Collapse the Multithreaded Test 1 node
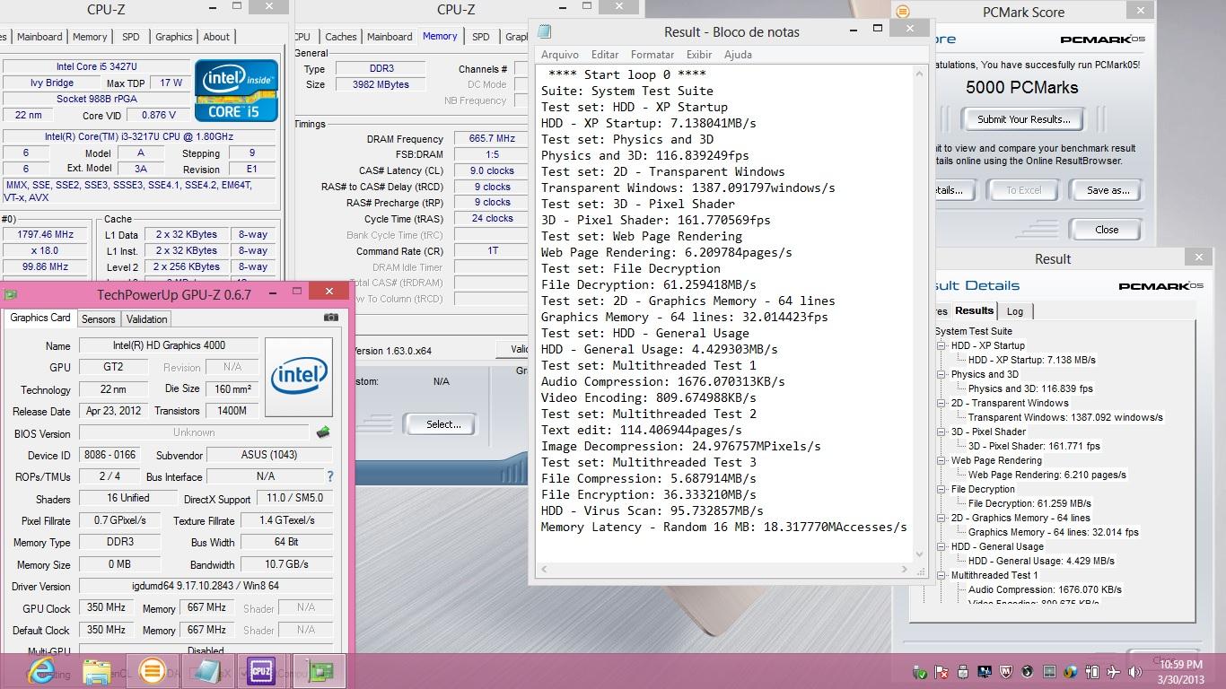Viewport: 1226px width, 689px height. tap(941, 575)
